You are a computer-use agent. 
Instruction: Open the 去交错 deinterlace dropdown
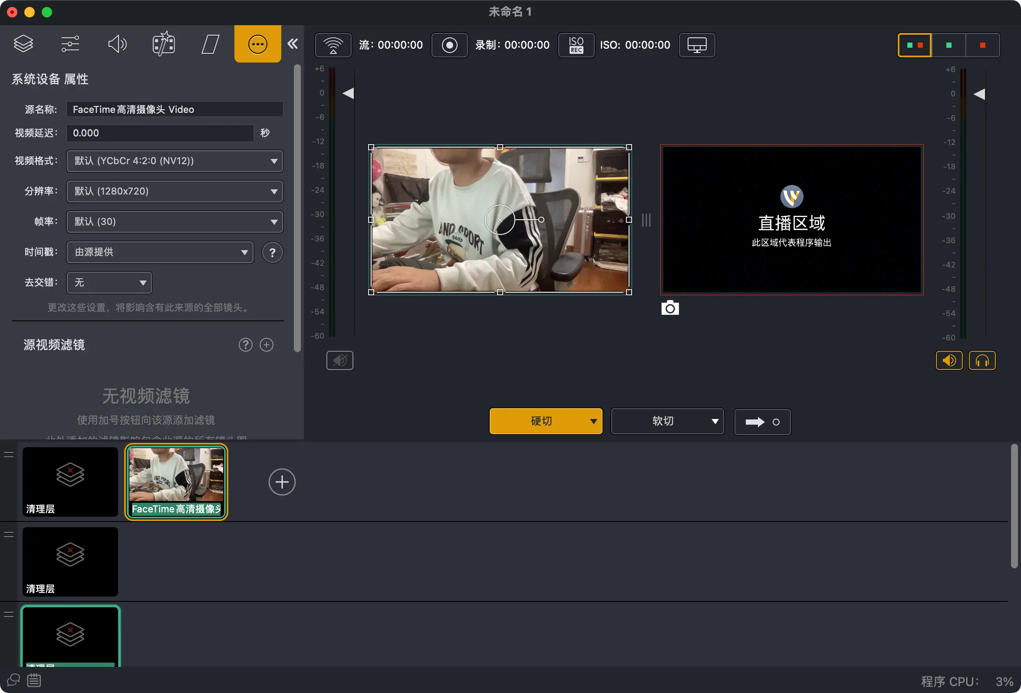[x=109, y=283]
